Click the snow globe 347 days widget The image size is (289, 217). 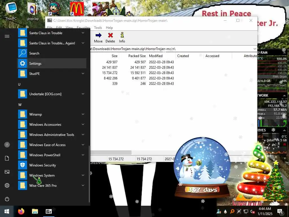pos(202,167)
